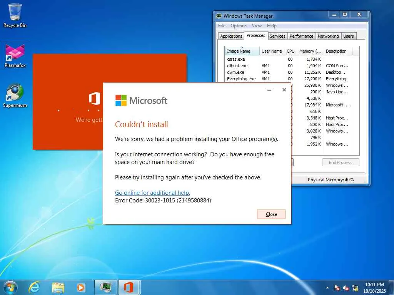Viewport: 394px width, 295px height.
Task: Click the Desktop ... description cell
Action: point(336,72)
